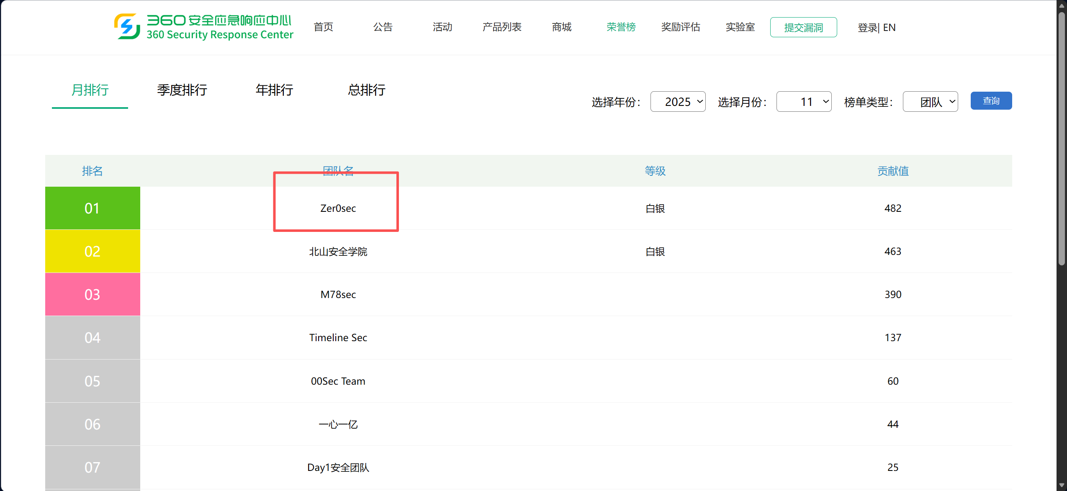The height and width of the screenshot is (491, 1067).
Task: Open the 荣誉榜 navigation item
Action: coord(621,27)
